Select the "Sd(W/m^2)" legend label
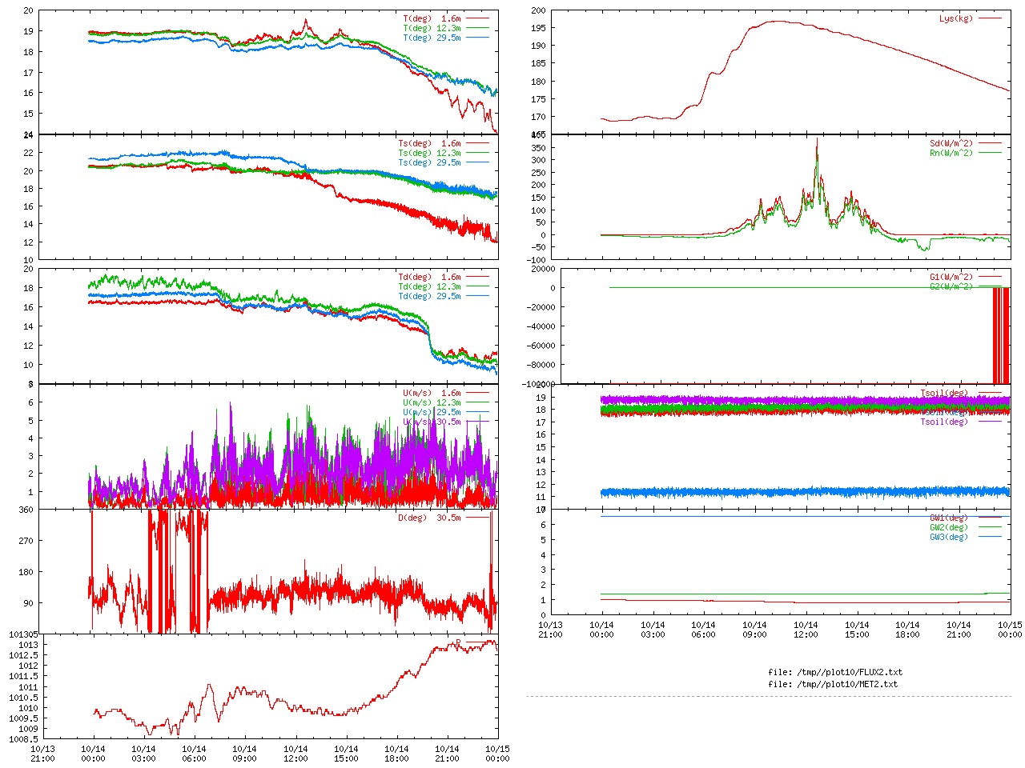This screenshot has width=1025, height=768. pos(951,143)
